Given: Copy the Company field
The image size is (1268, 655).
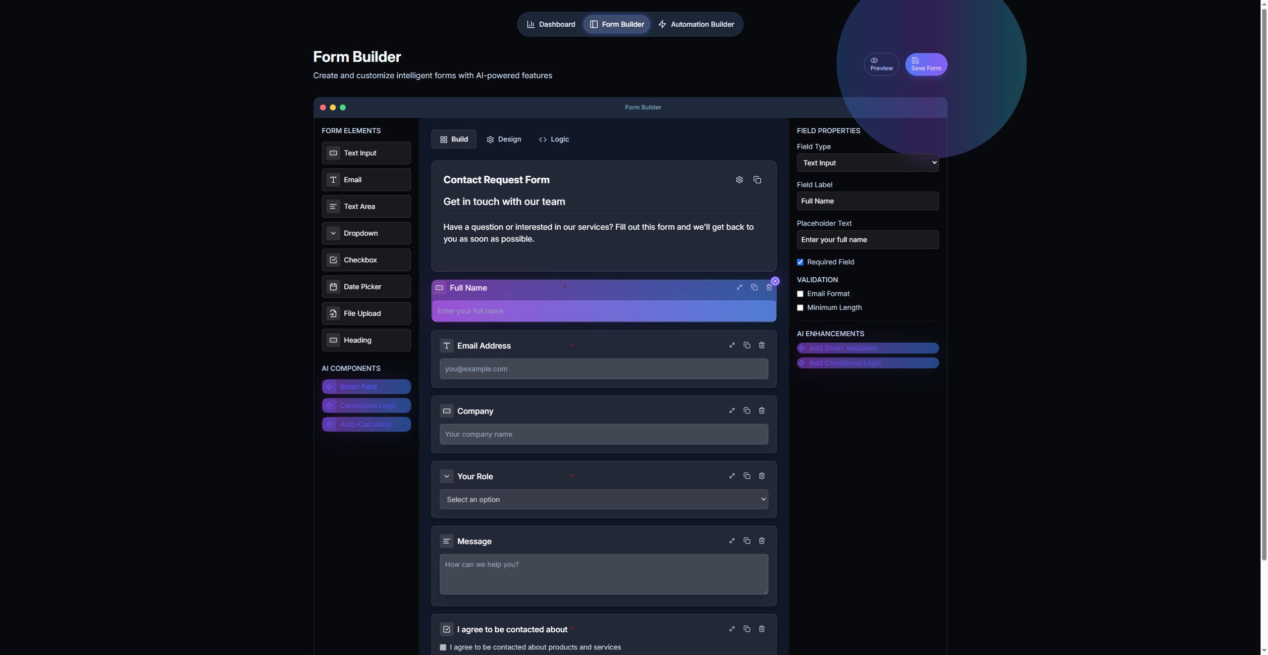Looking at the screenshot, I should tap(746, 410).
